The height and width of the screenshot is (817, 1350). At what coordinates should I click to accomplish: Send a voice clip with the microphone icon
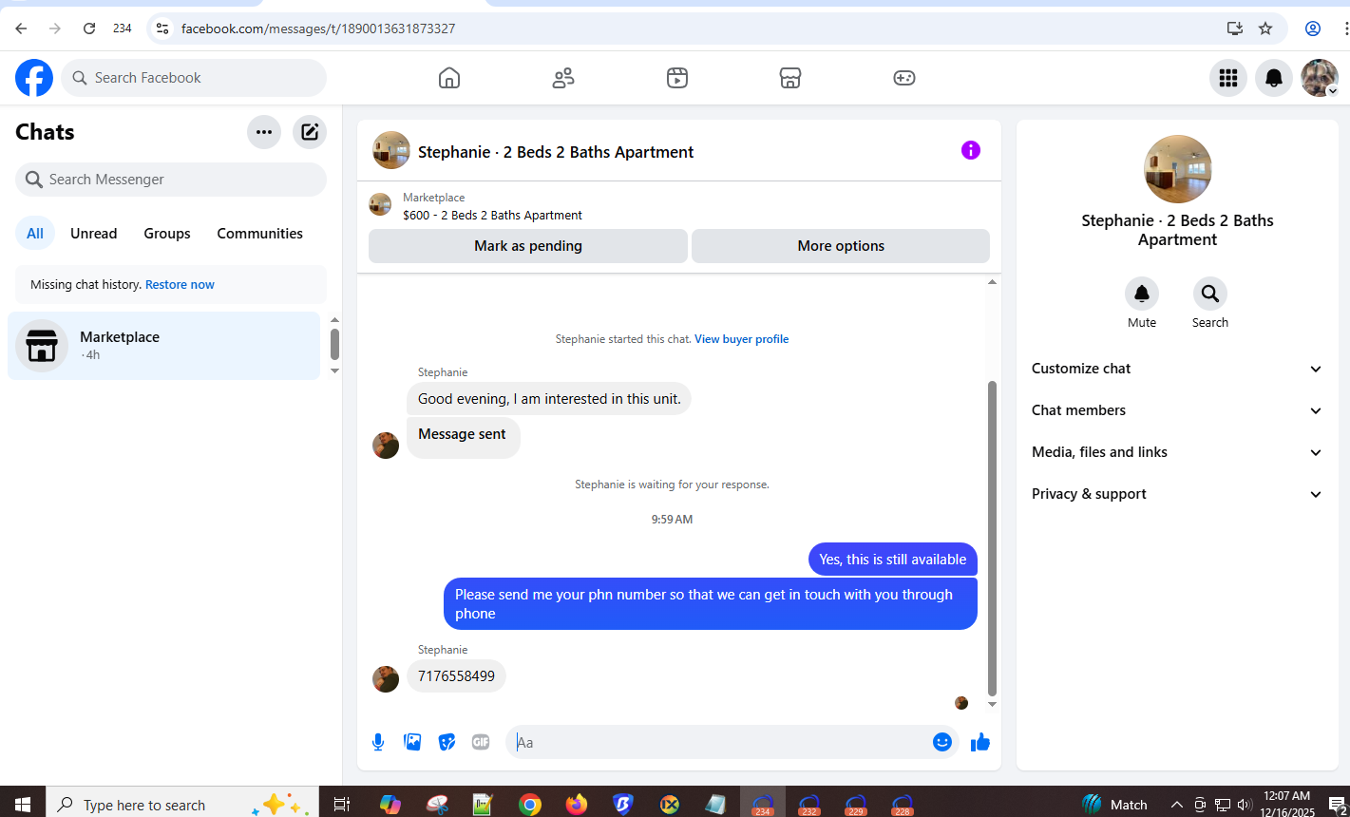pos(378,742)
